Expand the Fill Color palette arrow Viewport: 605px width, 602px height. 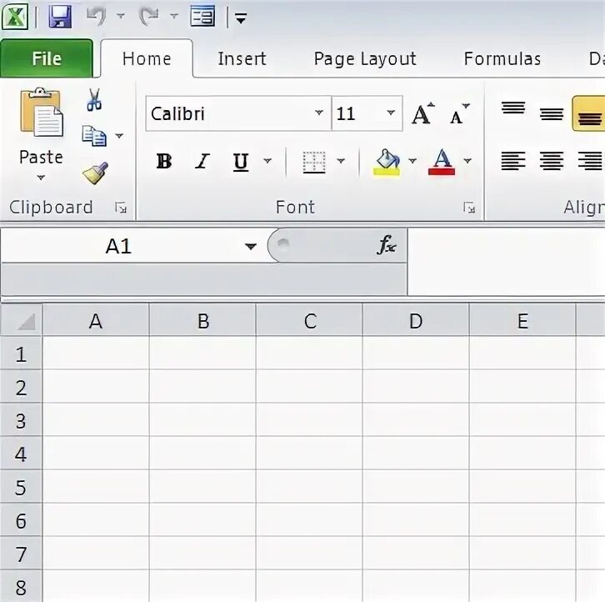pos(412,161)
